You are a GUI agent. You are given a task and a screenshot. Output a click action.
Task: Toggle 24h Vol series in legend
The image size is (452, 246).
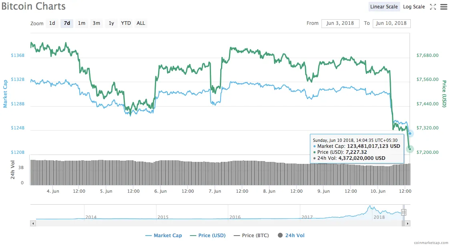tap(291, 235)
